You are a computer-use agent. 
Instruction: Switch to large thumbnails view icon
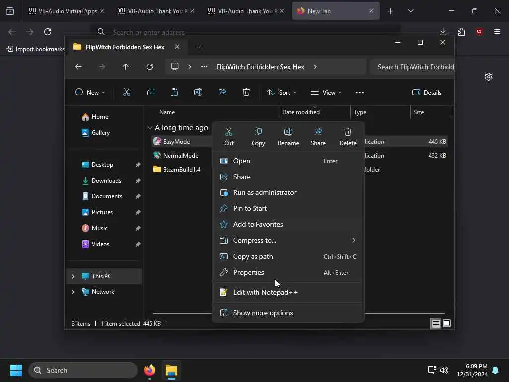447,323
